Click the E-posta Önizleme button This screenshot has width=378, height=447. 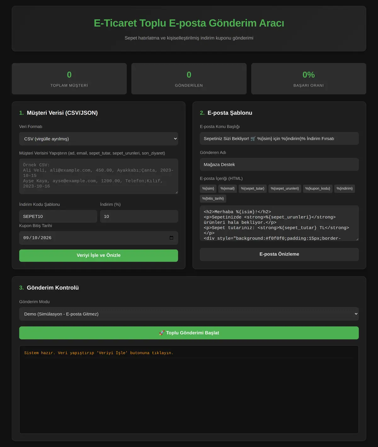(x=279, y=254)
